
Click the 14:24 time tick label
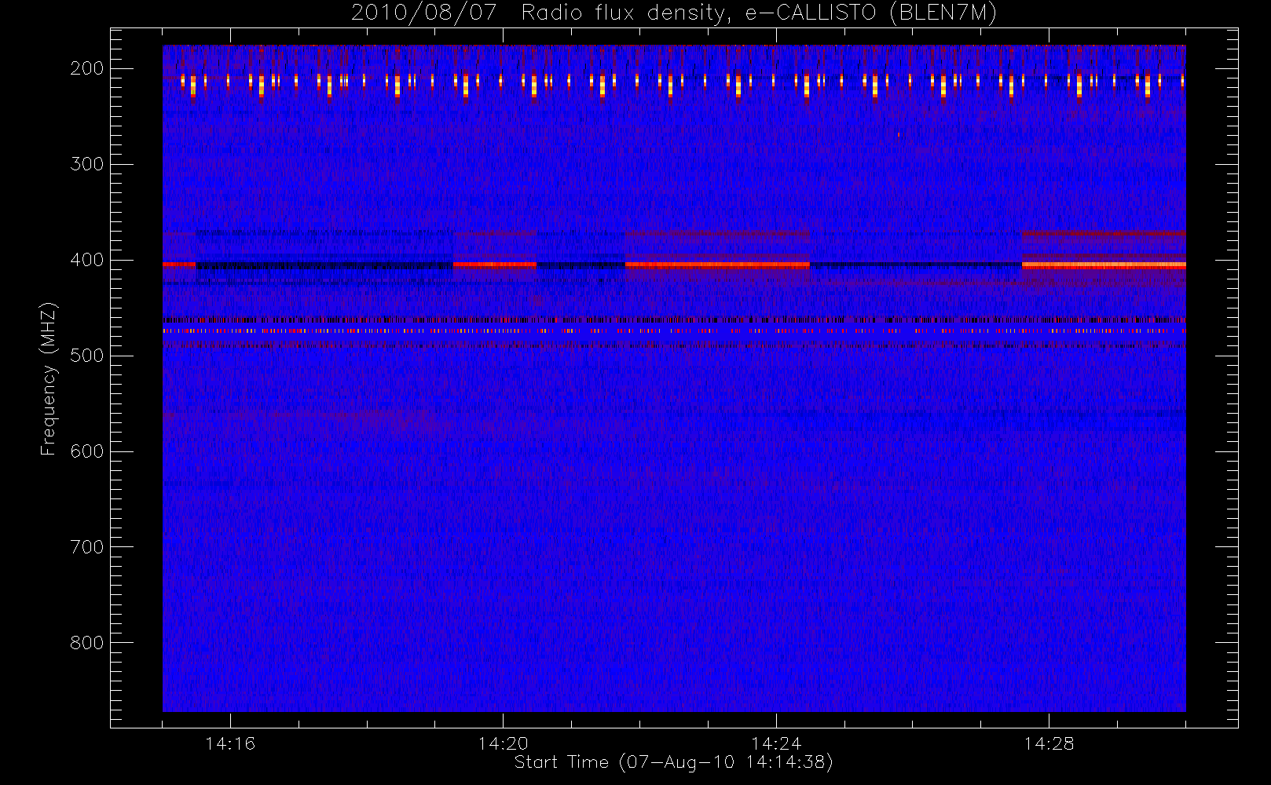click(x=776, y=743)
